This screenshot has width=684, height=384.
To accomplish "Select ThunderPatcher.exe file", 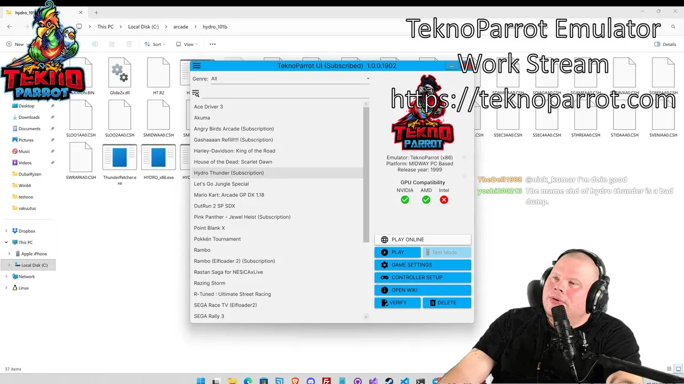I will click(120, 164).
